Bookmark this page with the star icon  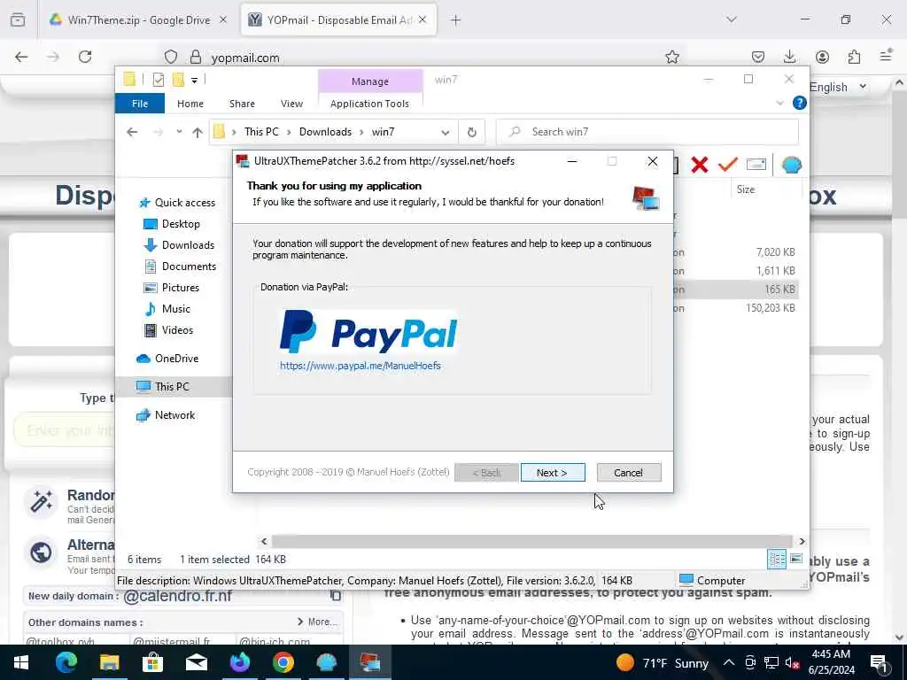click(x=671, y=57)
